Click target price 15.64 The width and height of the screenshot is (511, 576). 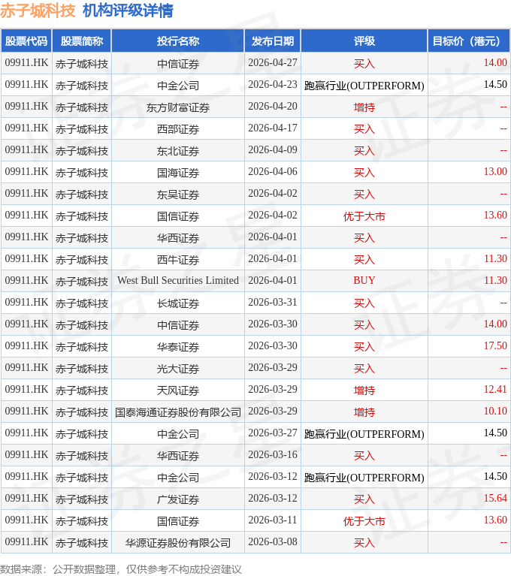495,498
